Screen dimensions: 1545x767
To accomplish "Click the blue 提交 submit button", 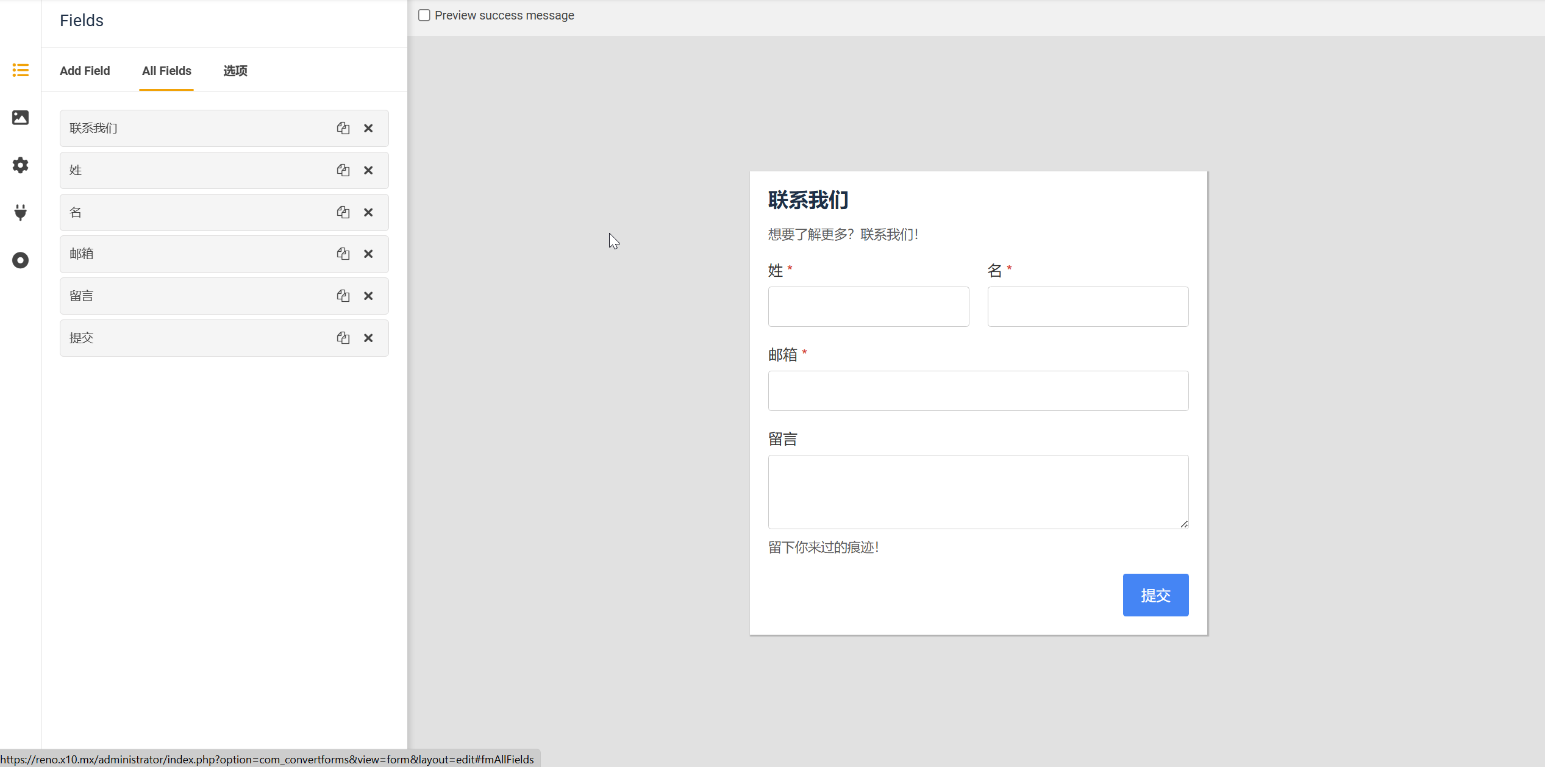I will click(1155, 594).
